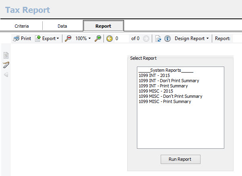The image size is (242, 176).
Task: Click the current page number field
Action: tap(122, 38)
